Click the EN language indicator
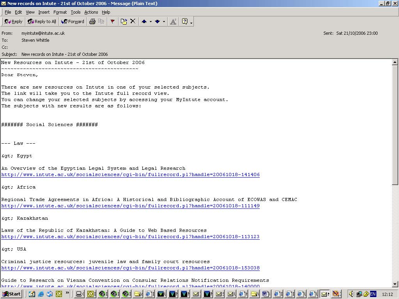 click(373, 294)
